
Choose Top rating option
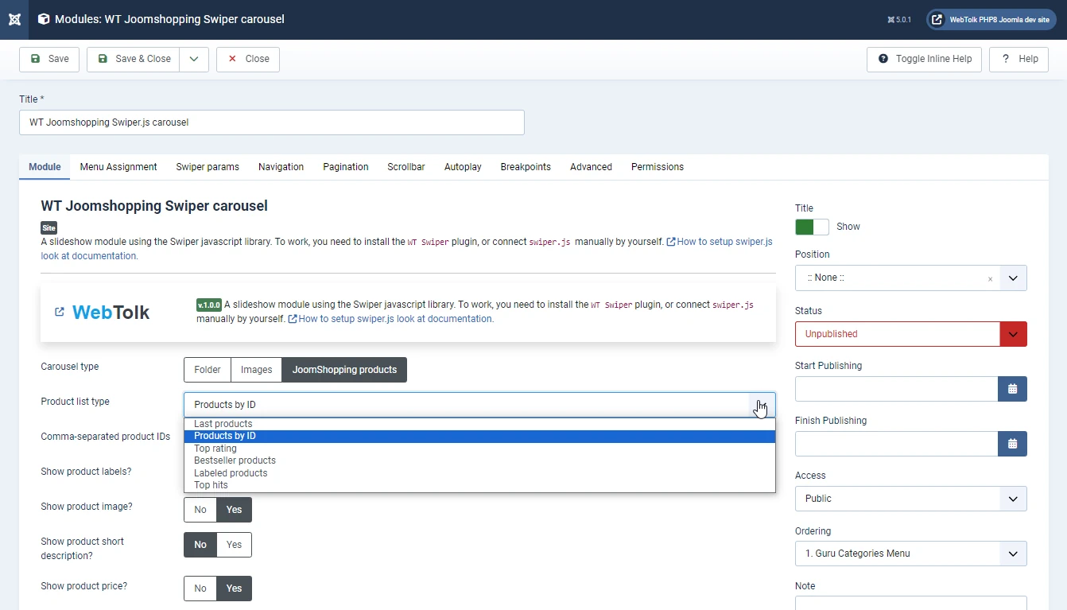[479, 449]
